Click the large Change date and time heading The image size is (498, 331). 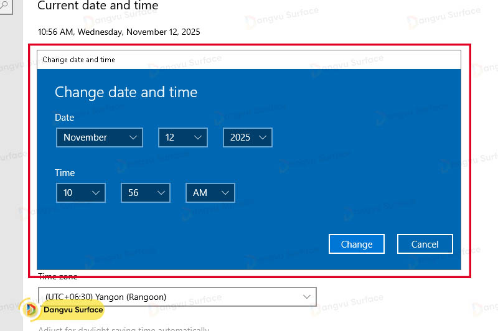[x=126, y=92]
